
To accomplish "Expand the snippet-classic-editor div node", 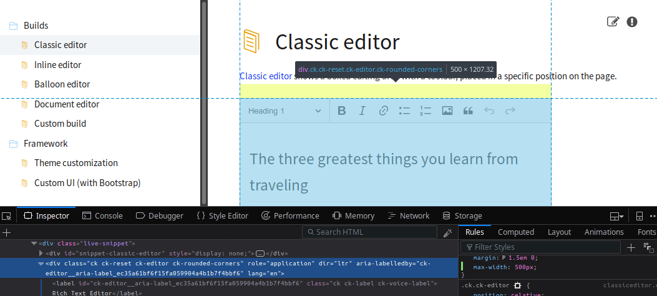I will pyautogui.click(x=41, y=254).
